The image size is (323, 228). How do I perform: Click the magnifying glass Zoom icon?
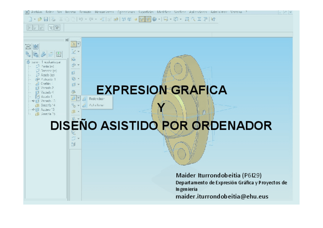point(193,19)
